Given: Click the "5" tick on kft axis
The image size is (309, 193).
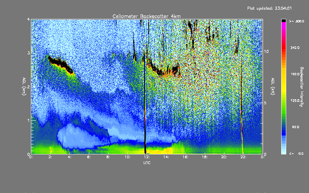Looking at the screenshot, I should 265,103.
